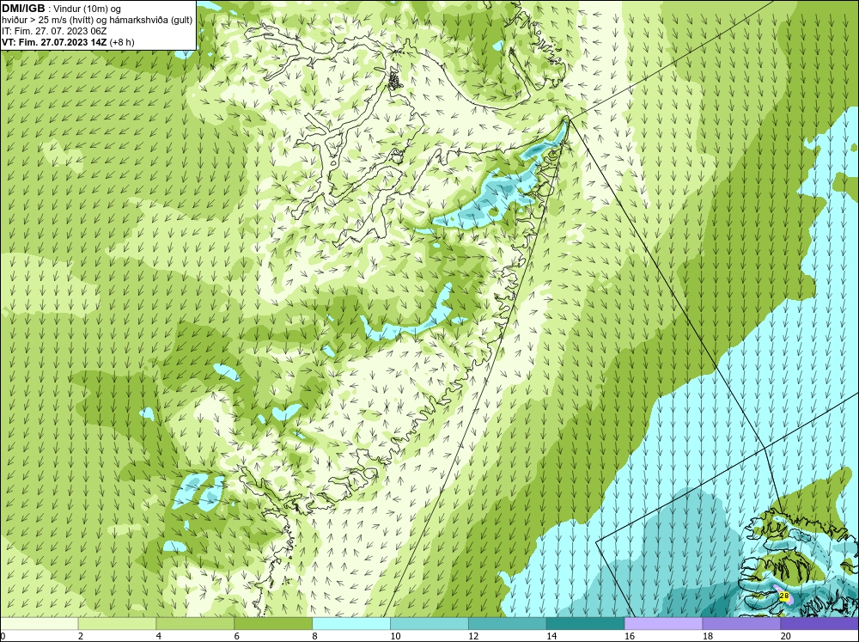Click the legend scale value '12'
The width and height of the screenshot is (859, 642).
[x=473, y=636]
